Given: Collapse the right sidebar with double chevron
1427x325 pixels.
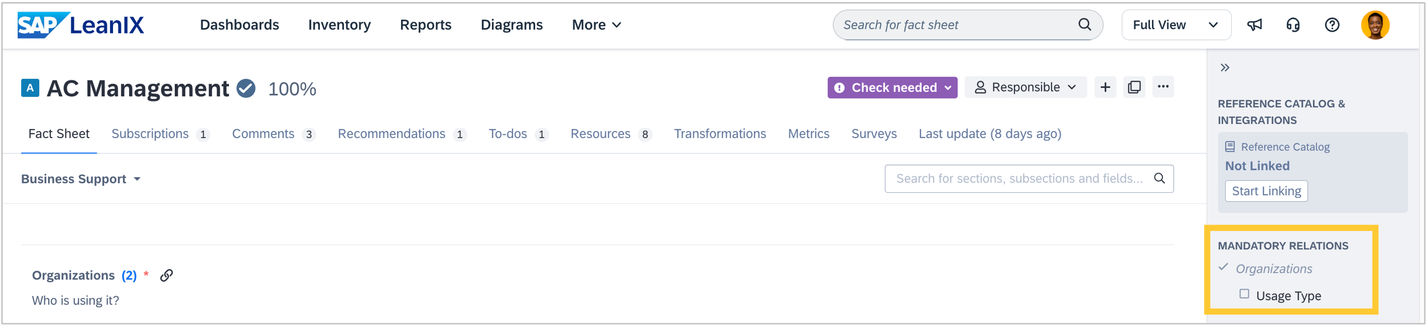Looking at the screenshot, I should point(1225,67).
